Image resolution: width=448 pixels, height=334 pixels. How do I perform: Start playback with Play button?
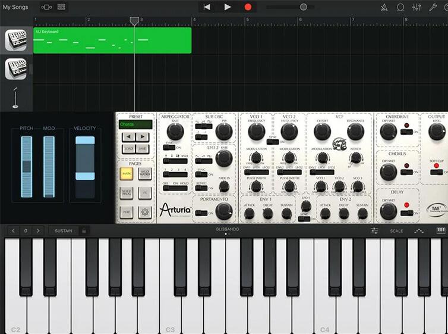228,7
